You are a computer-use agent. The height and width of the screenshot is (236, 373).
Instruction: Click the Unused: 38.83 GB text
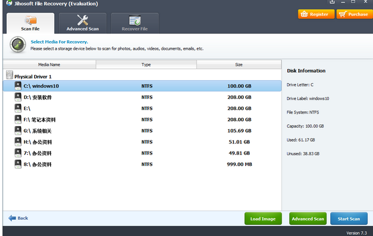point(303,153)
